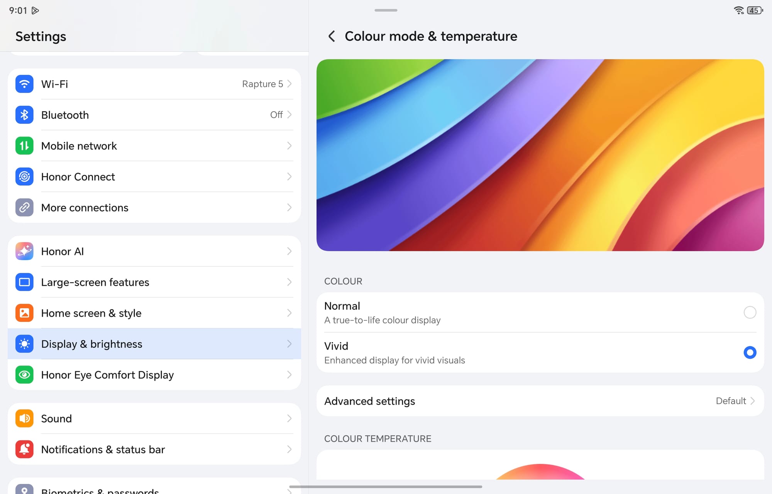
Task: Tap the Normal option label
Action: pos(342,306)
